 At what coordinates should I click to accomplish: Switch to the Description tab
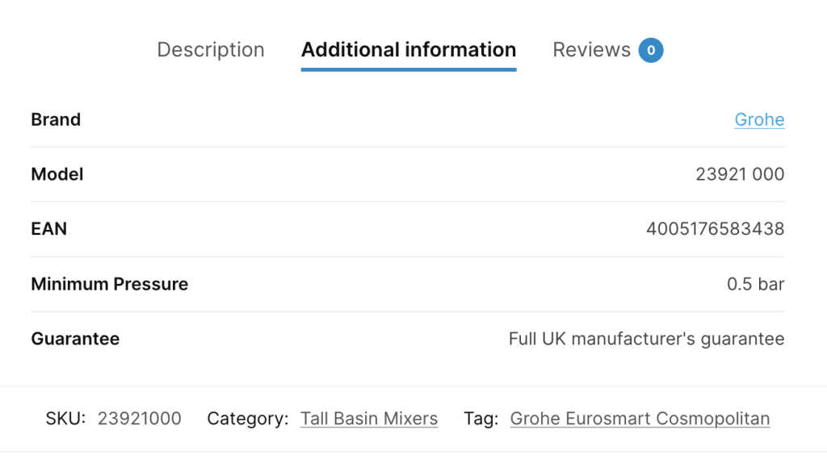click(x=210, y=49)
